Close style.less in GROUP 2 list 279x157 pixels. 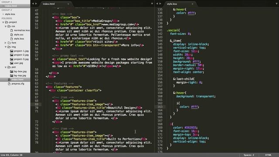pyautogui.click(x=3, y=14)
